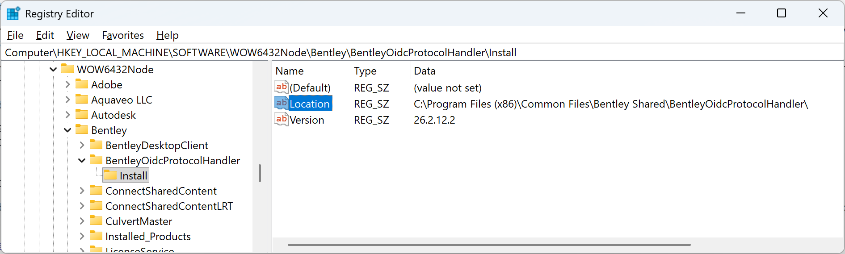Collapse the Bentley key chevron
Image resolution: width=845 pixels, height=254 pixels.
67,130
